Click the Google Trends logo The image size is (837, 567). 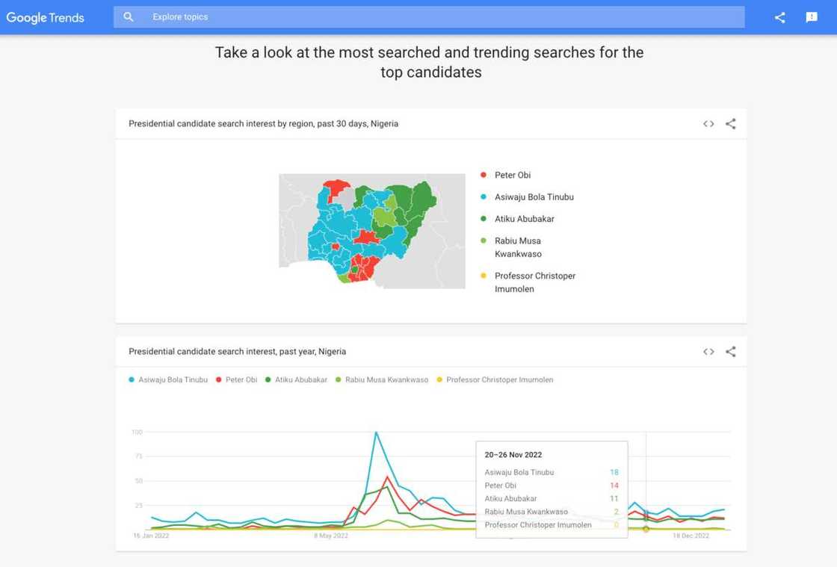(x=45, y=16)
